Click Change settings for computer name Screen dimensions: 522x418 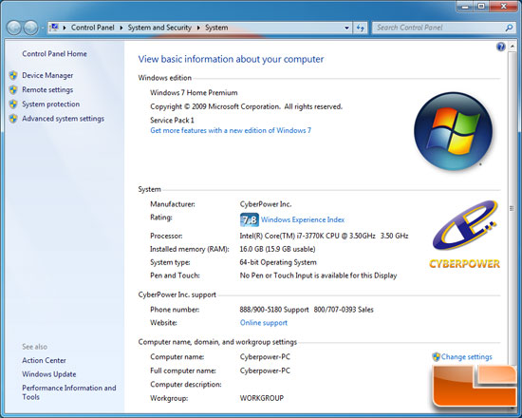click(467, 357)
